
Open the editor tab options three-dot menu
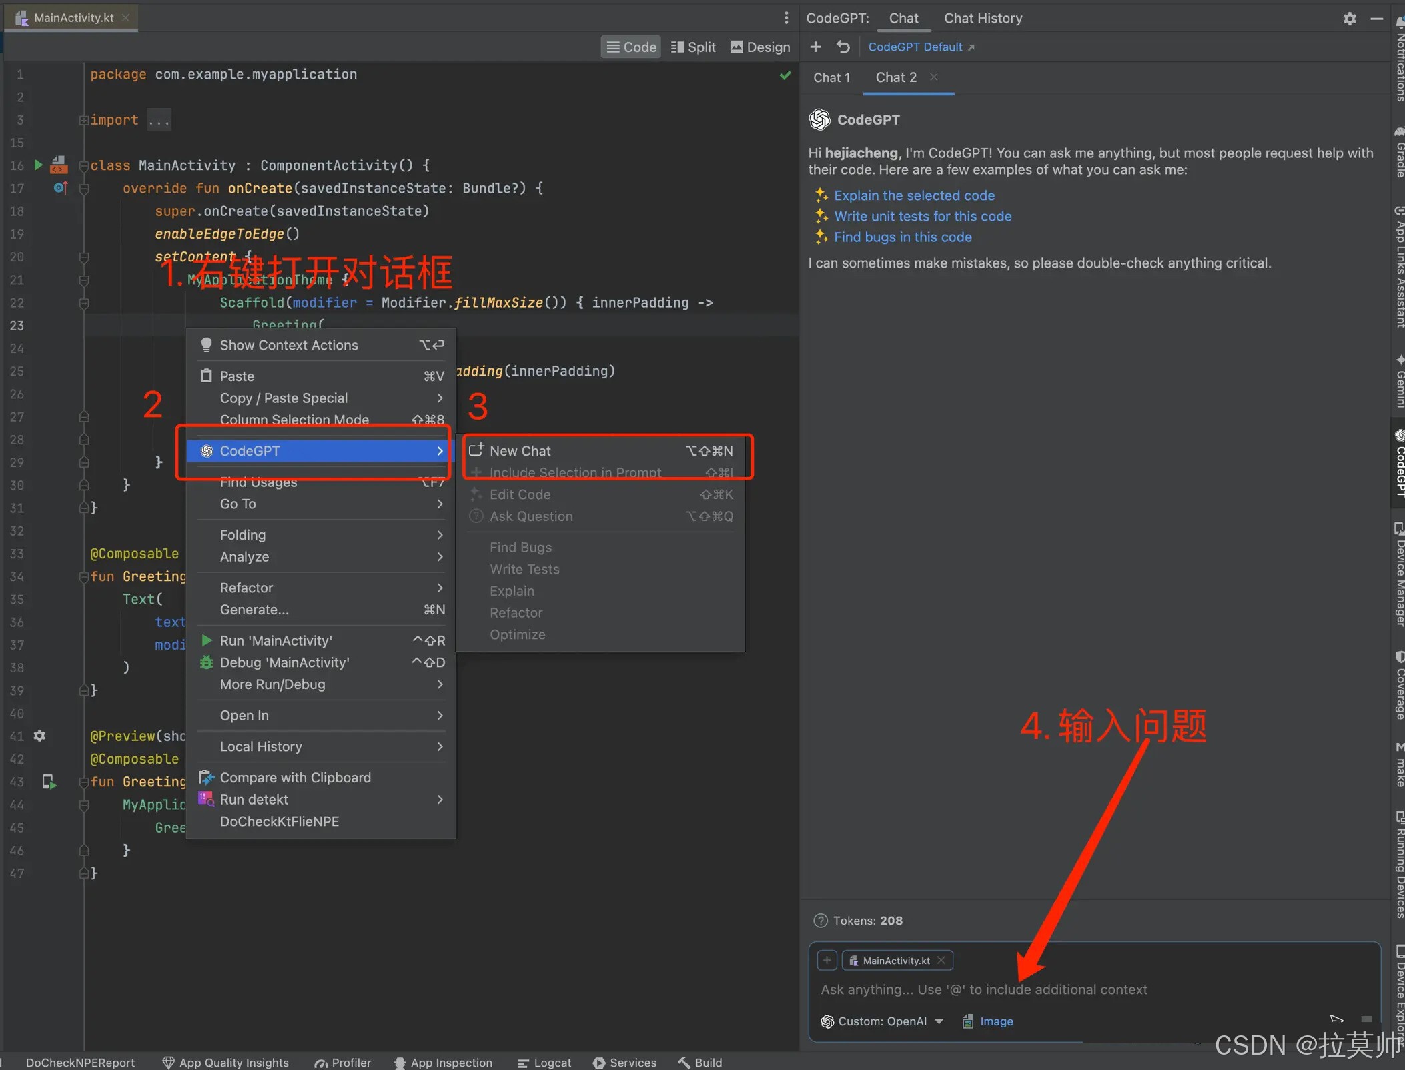coord(786,18)
